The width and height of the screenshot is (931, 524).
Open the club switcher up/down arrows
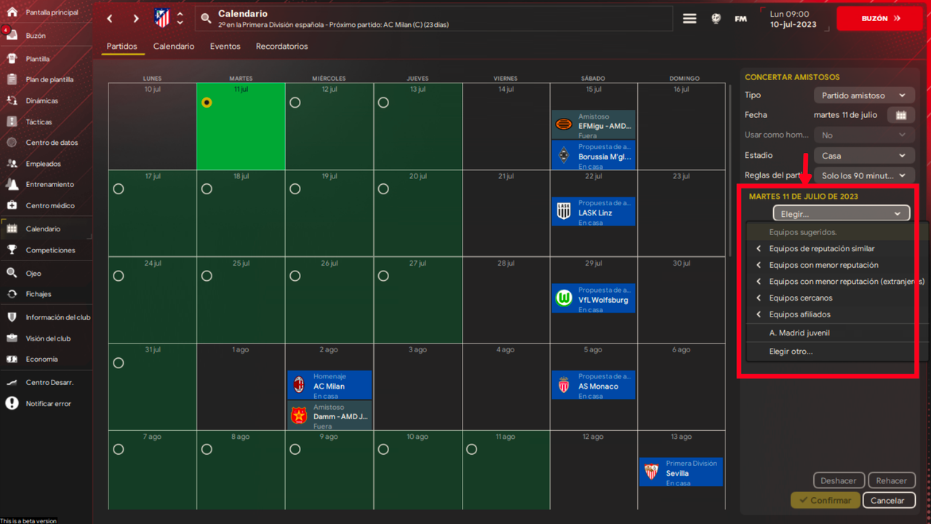(180, 18)
